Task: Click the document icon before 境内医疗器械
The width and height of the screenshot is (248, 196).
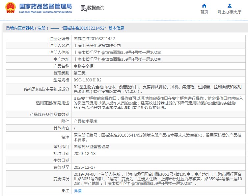Action: pyautogui.click(x=4, y=29)
